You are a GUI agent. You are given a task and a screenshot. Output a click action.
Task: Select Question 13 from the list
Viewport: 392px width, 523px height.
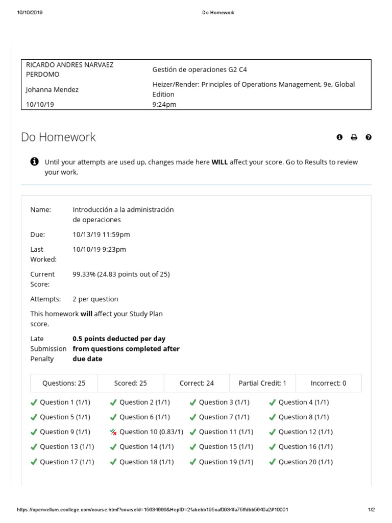(x=67, y=447)
